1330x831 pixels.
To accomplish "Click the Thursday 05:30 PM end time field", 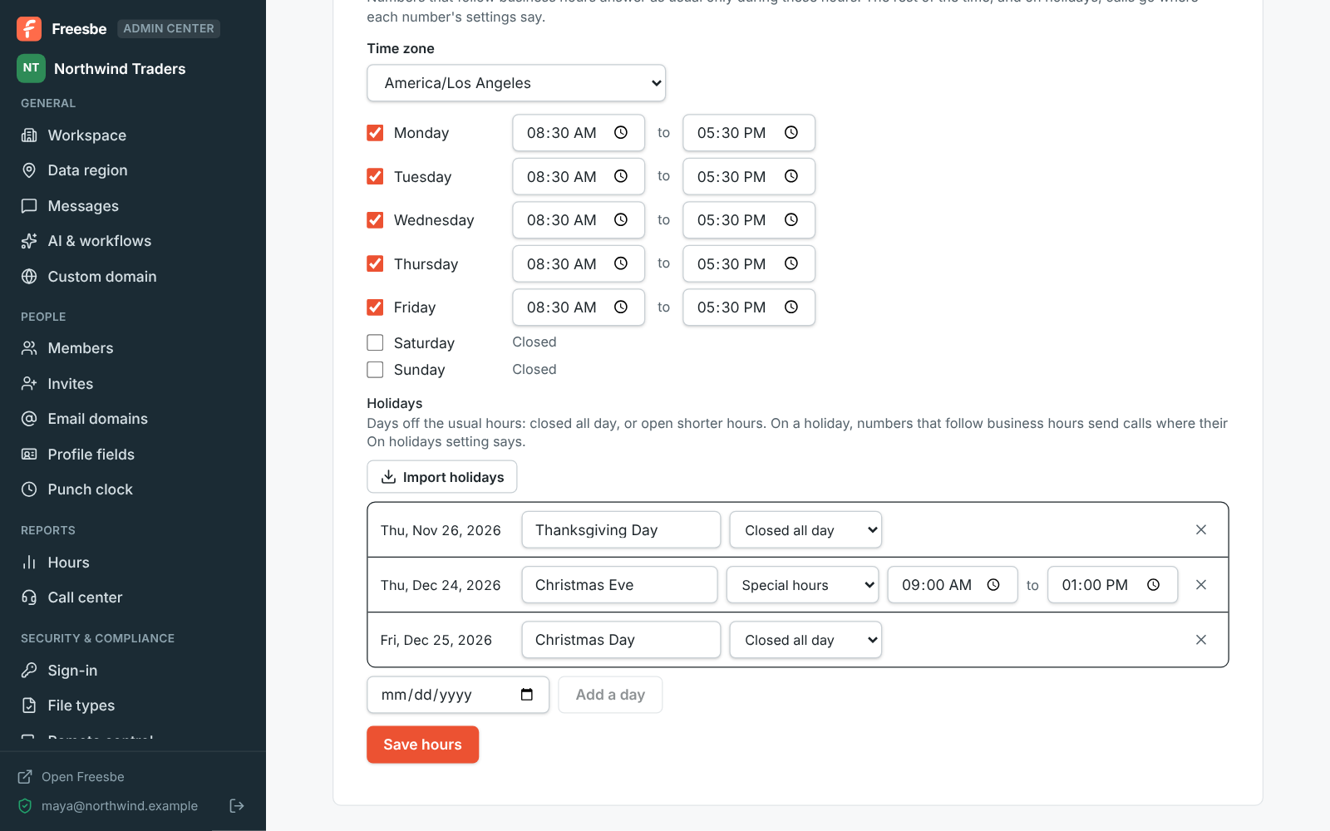I will click(749, 263).
